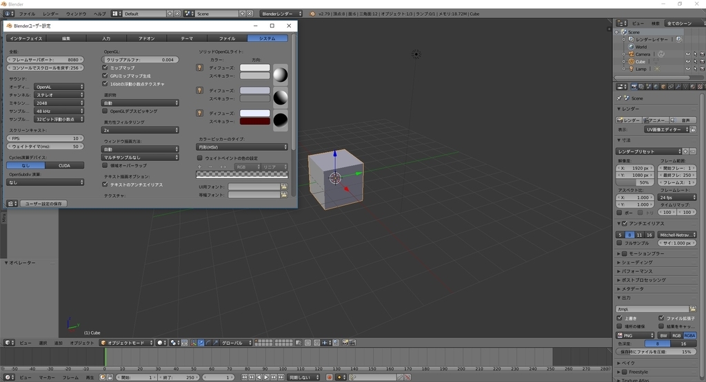This screenshot has height=382, width=706.
Task: Toggle Lamp renderability camera icon
Action: point(702,69)
